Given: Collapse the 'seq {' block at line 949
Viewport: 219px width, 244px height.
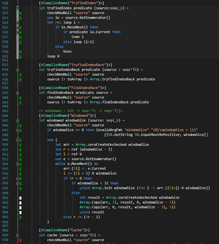Looking at the screenshot, I should tap(18, 140).
